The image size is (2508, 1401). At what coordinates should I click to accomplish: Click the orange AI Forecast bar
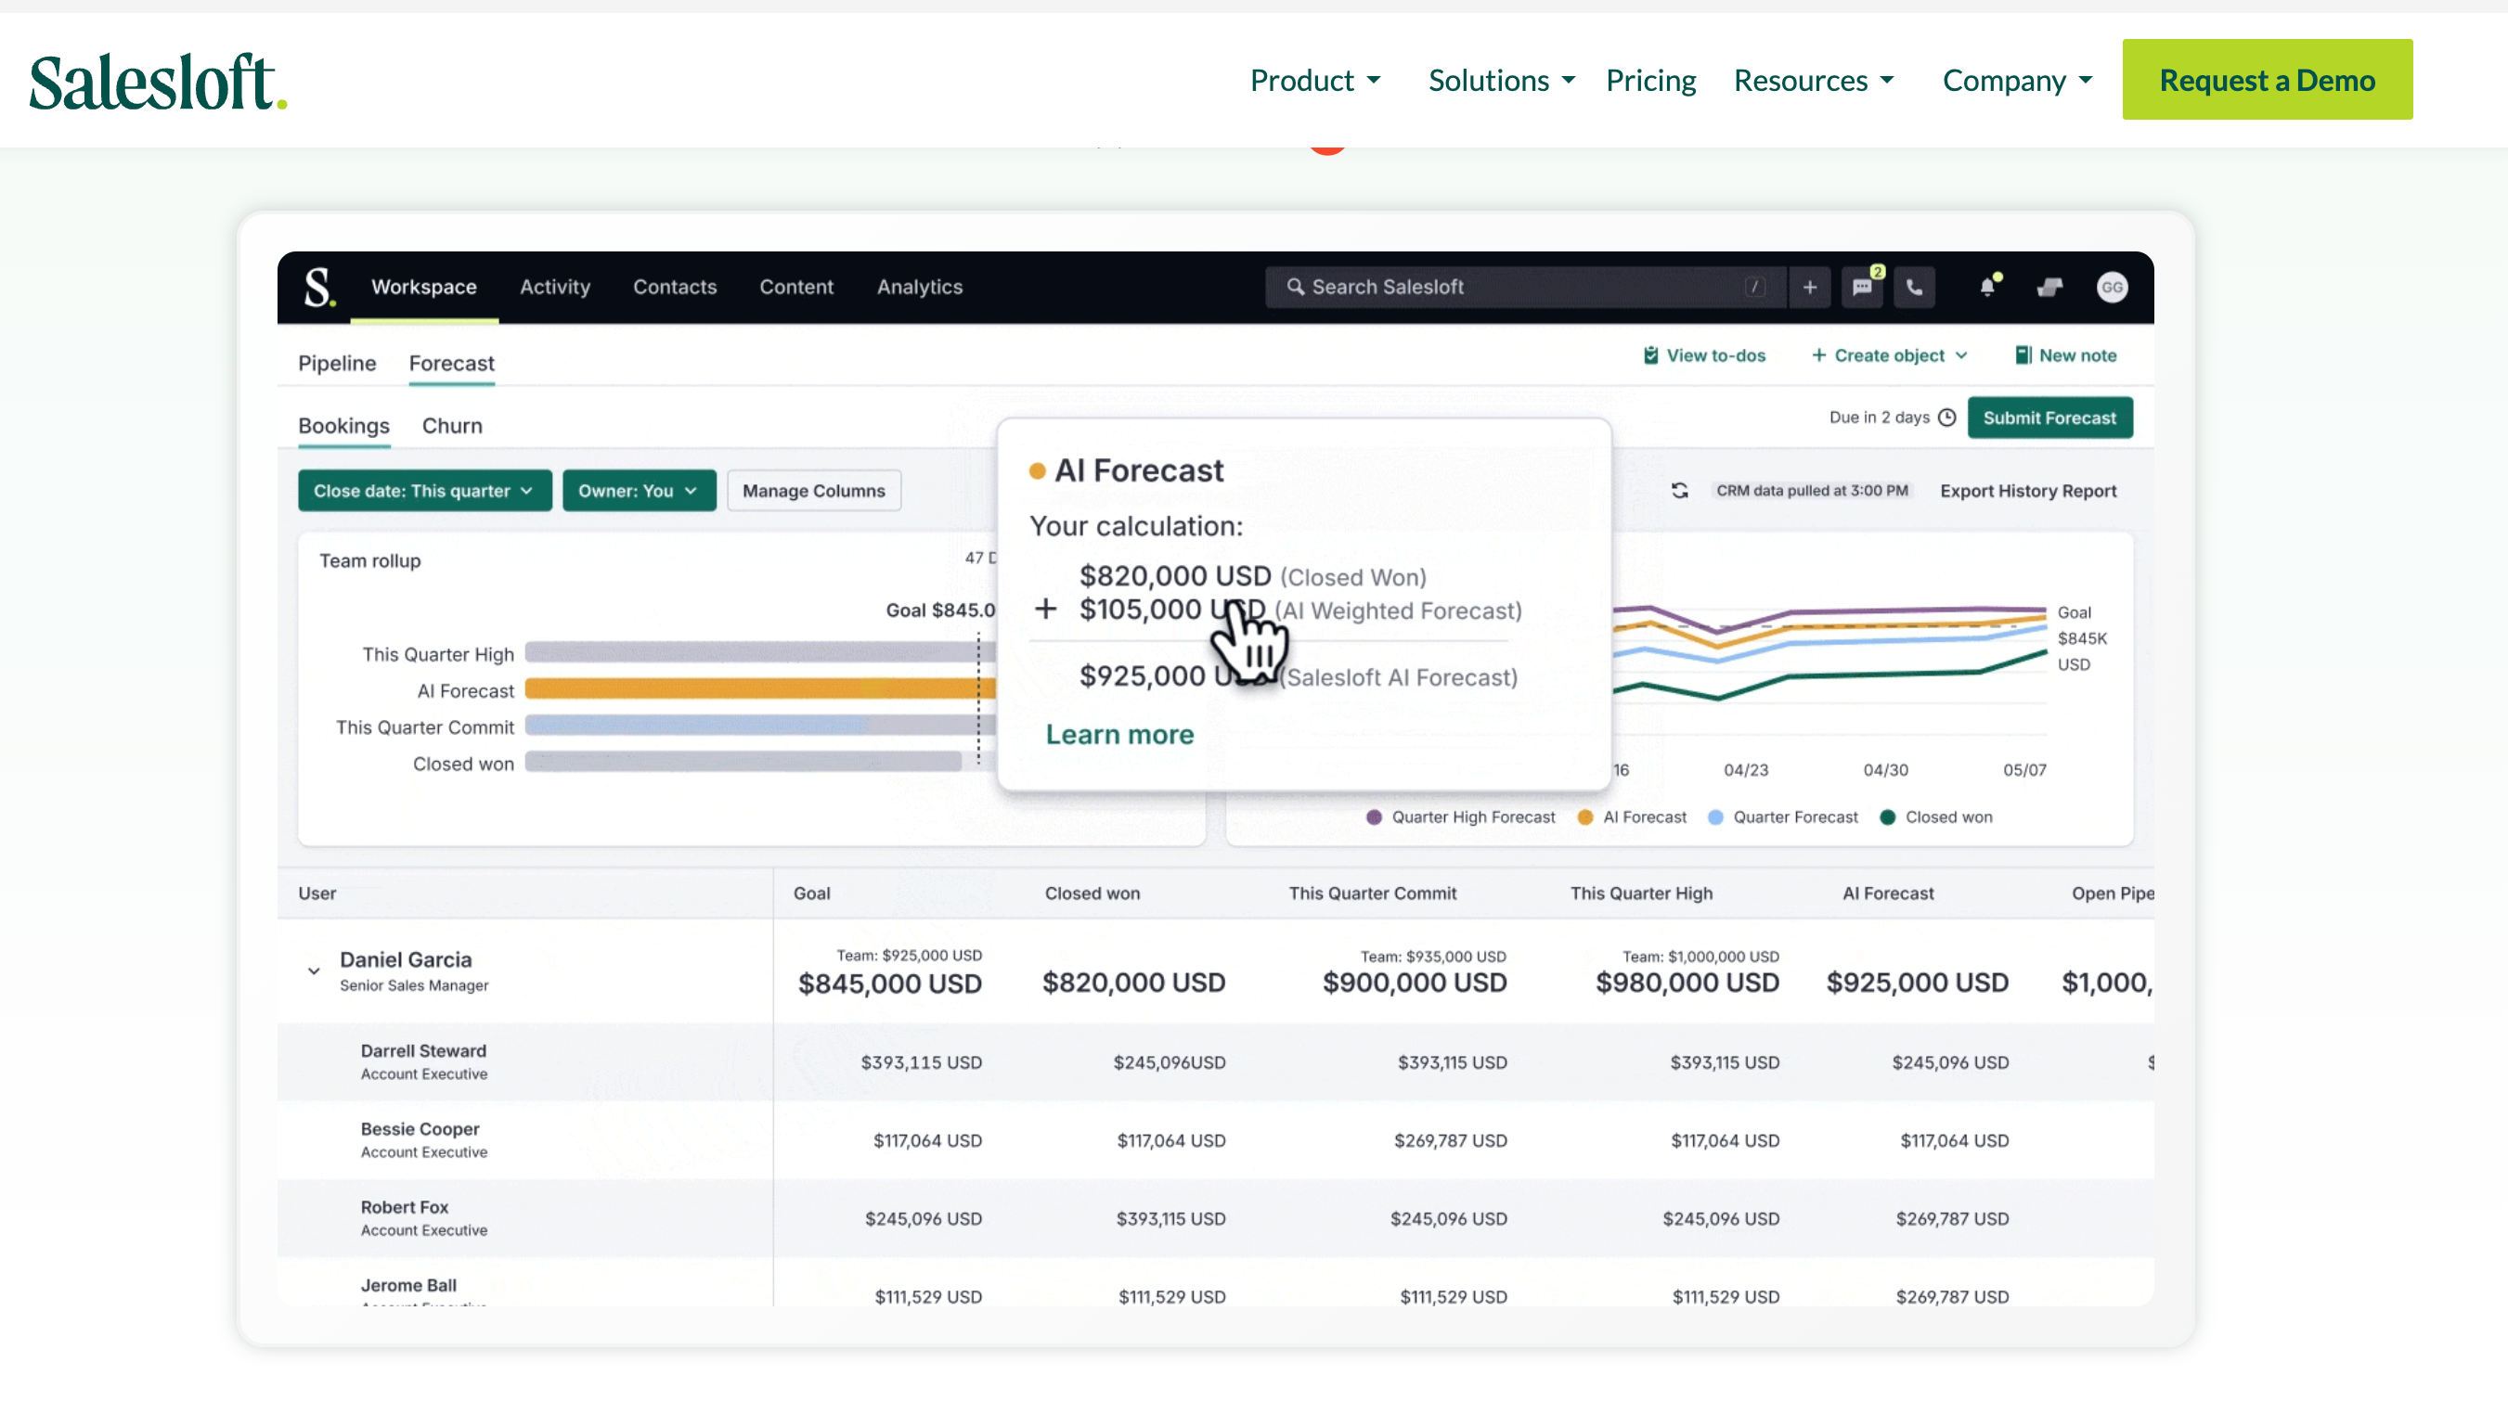coord(760,688)
